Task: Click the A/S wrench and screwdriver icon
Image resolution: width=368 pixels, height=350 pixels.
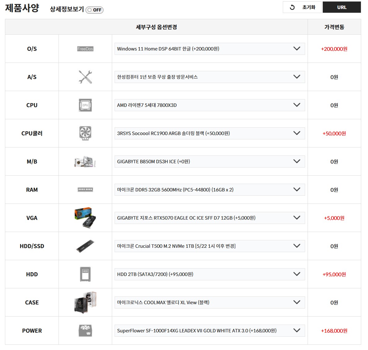Action: [85, 77]
